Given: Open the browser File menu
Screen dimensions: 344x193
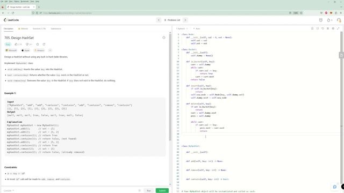Looking at the screenshot, I should pyautogui.click(x=2, y=1).
